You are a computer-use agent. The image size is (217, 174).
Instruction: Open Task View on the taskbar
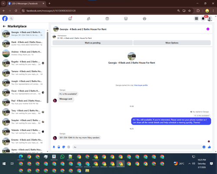(x=12, y=164)
